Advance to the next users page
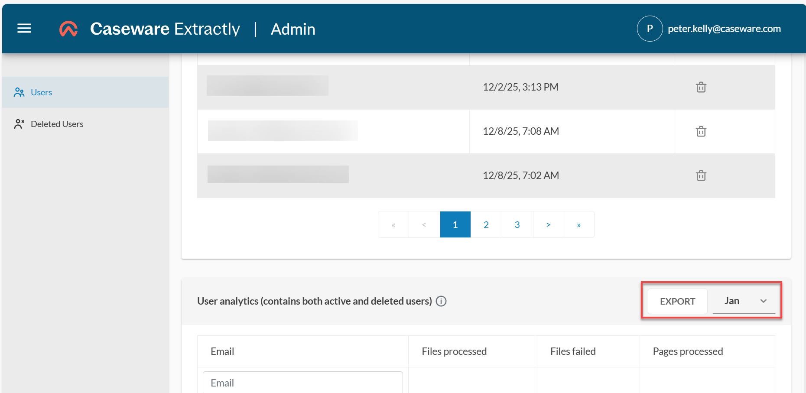The width and height of the screenshot is (806, 393). (548, 224)
